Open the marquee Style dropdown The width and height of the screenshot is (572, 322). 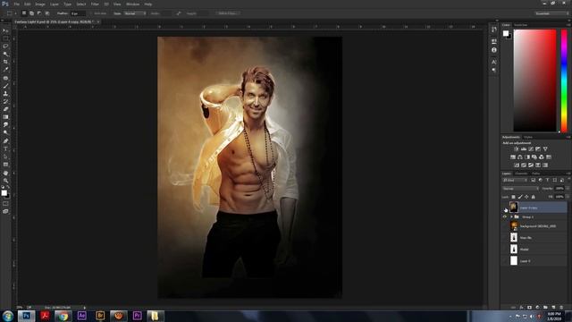pyautogui.click(x=135, y=13)
